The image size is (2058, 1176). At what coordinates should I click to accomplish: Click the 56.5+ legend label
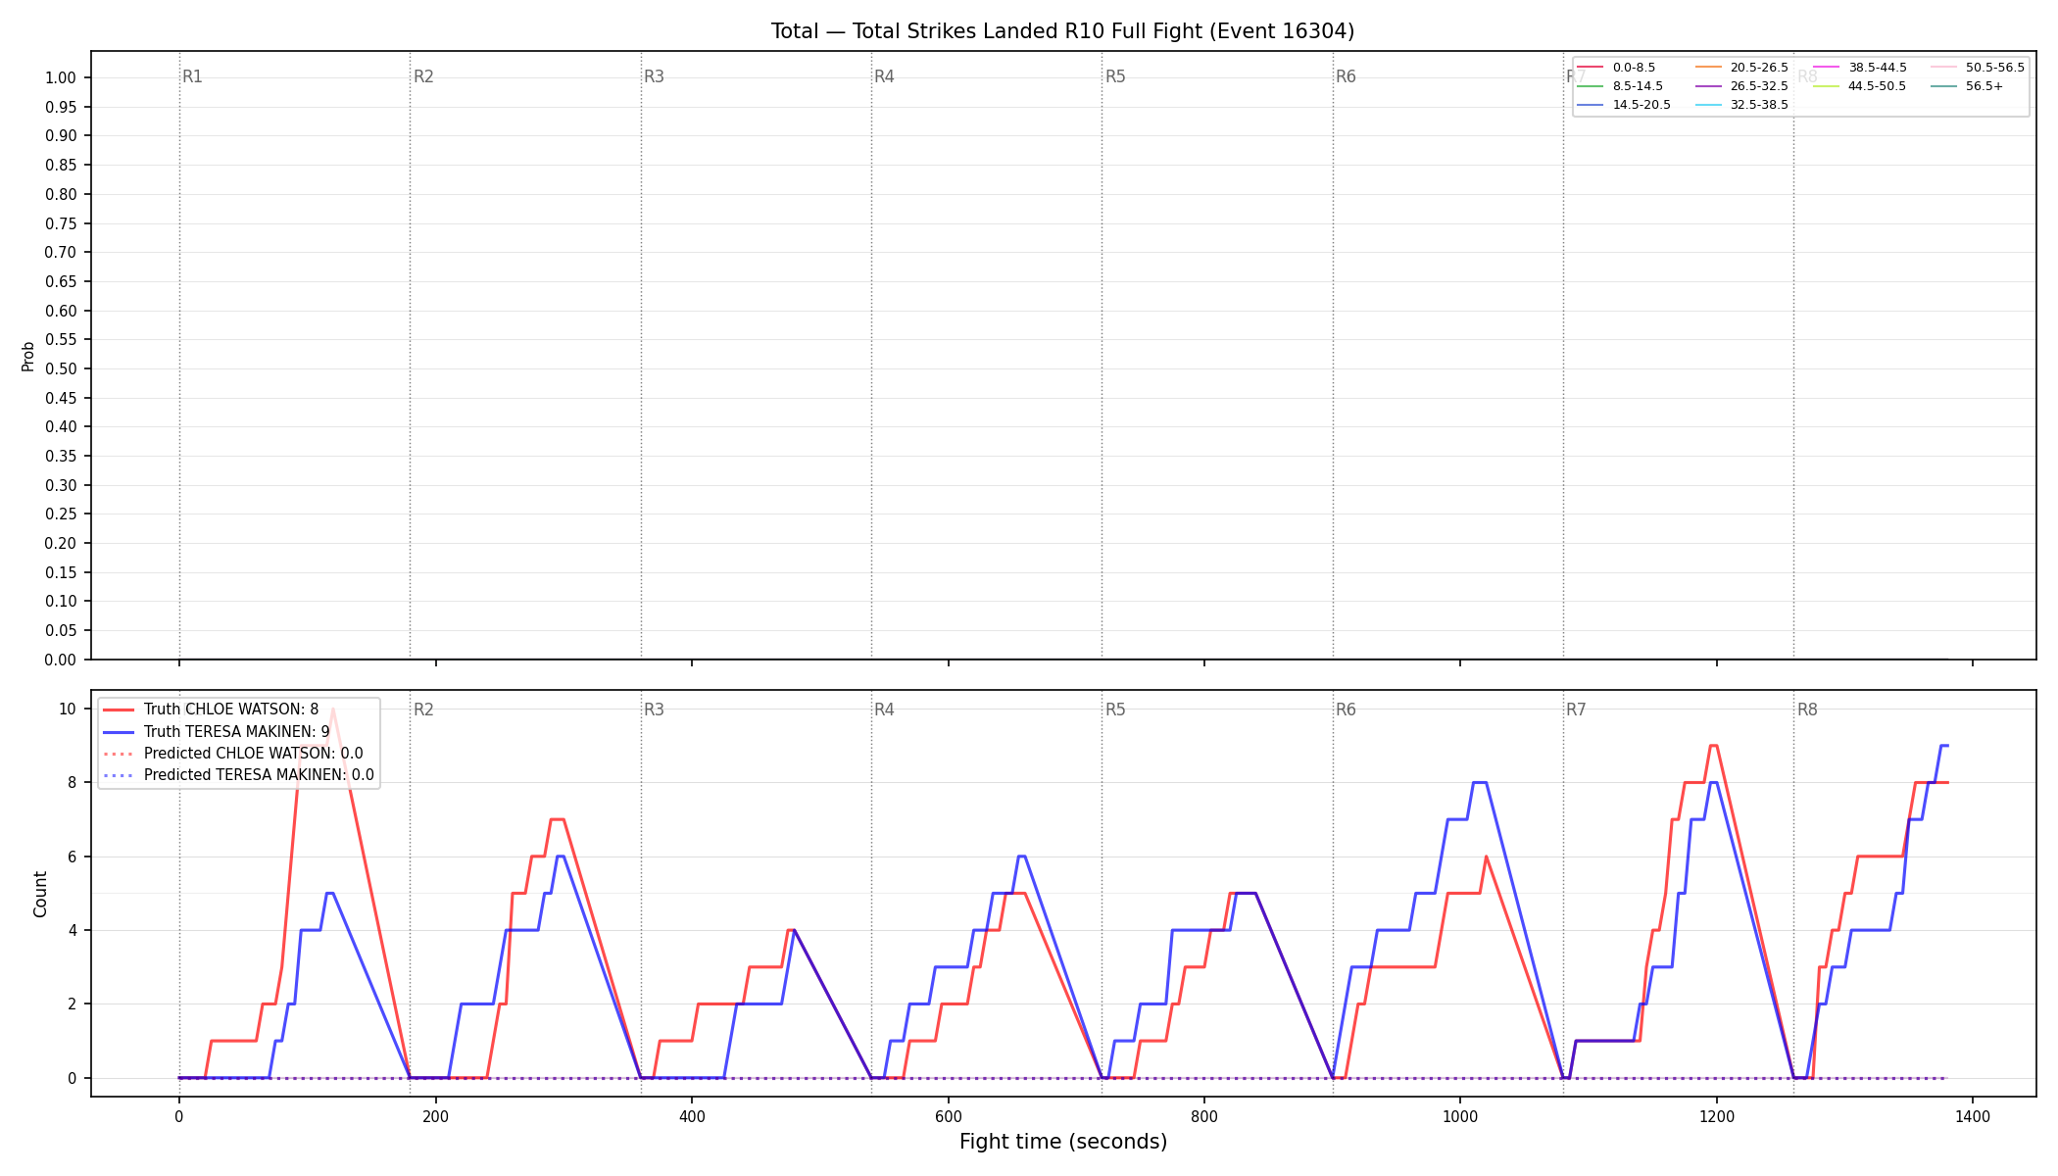coord(1984,86)
